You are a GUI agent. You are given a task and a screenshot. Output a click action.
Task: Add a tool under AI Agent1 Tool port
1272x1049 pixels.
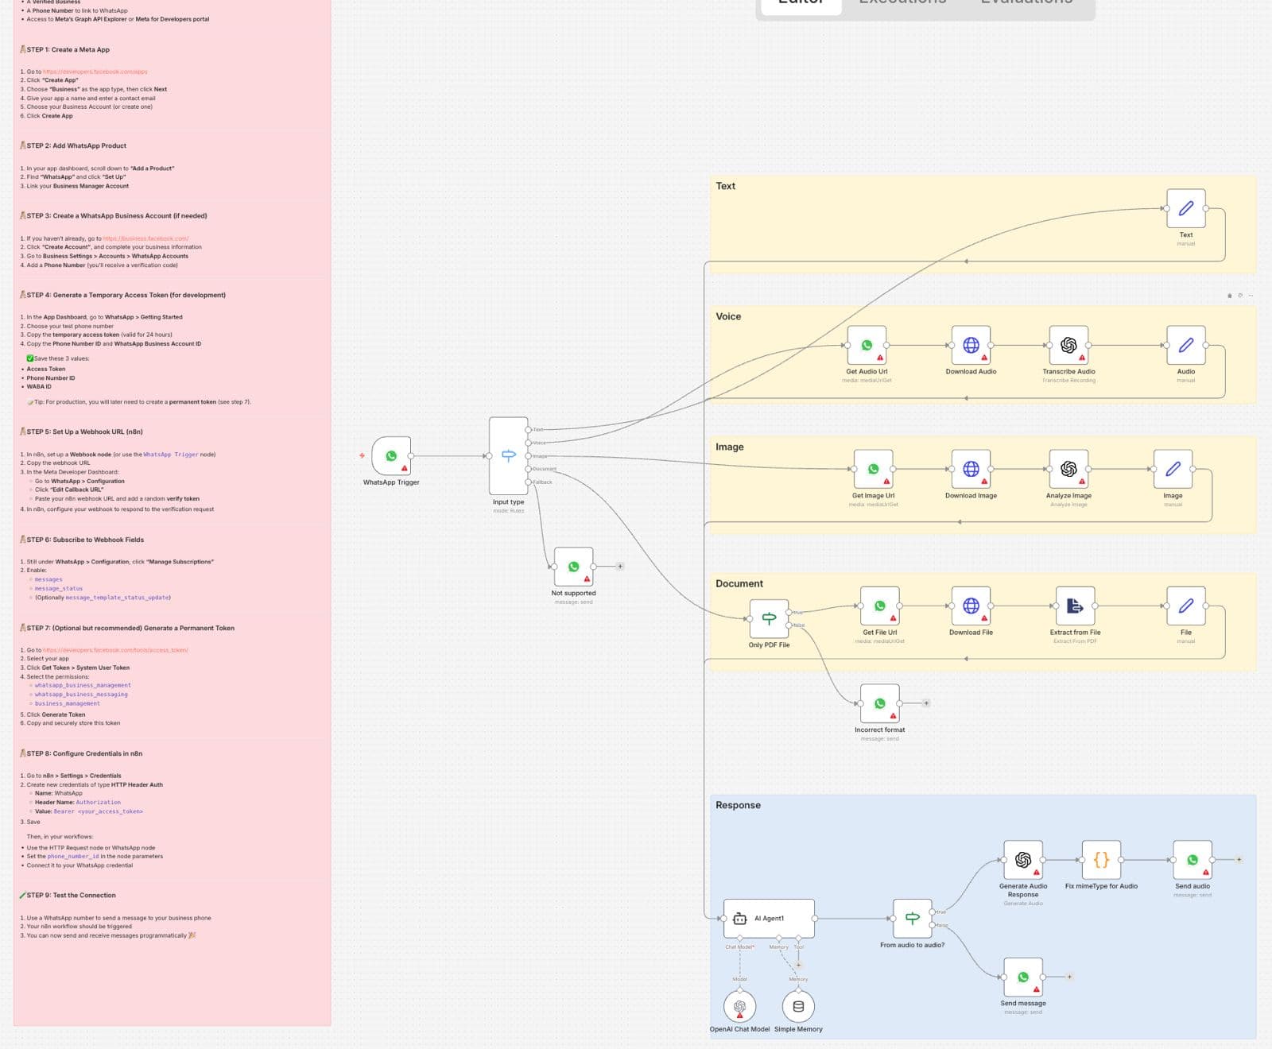click(799, 965)
